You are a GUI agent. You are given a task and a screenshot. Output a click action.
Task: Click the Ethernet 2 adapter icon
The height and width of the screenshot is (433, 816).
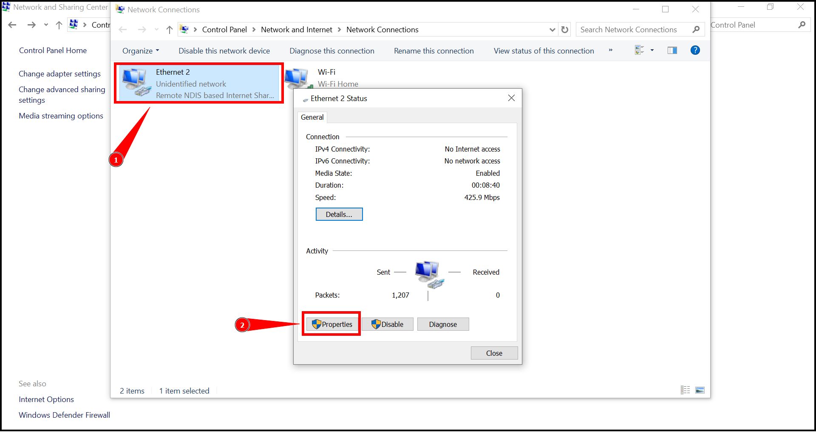coord(136,82)
